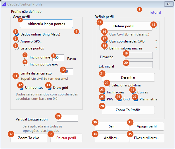
Task: Click the Altimetria lançar pontos button
Action: click(x=46, y=24)
